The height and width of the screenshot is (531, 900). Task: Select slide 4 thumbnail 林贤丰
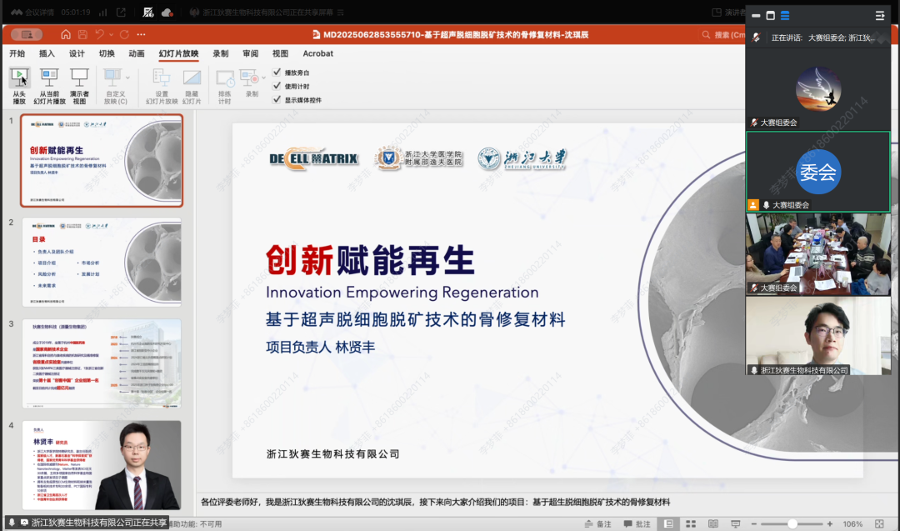tap(102, 465)
